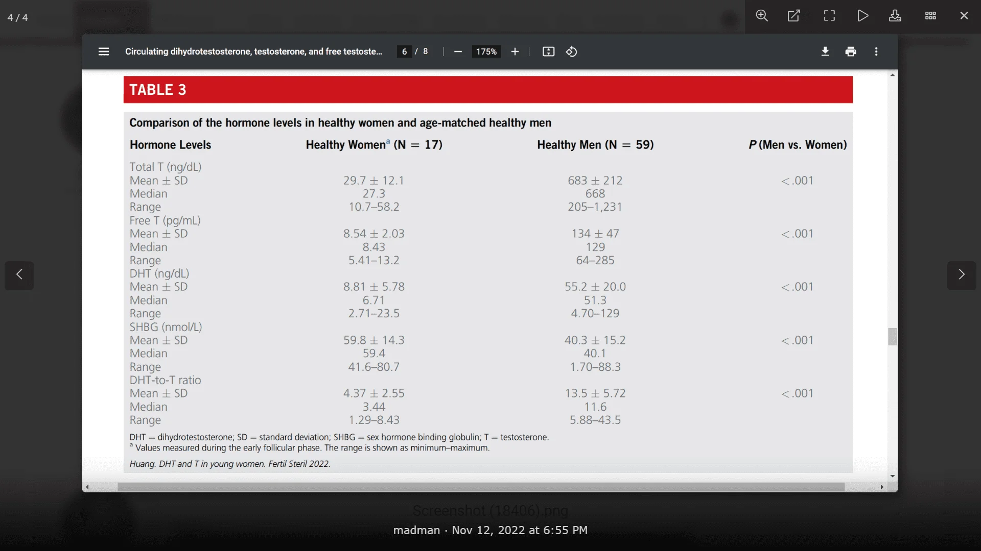Click value '55.2 ± 20.0'

click(x=595, y=287)
